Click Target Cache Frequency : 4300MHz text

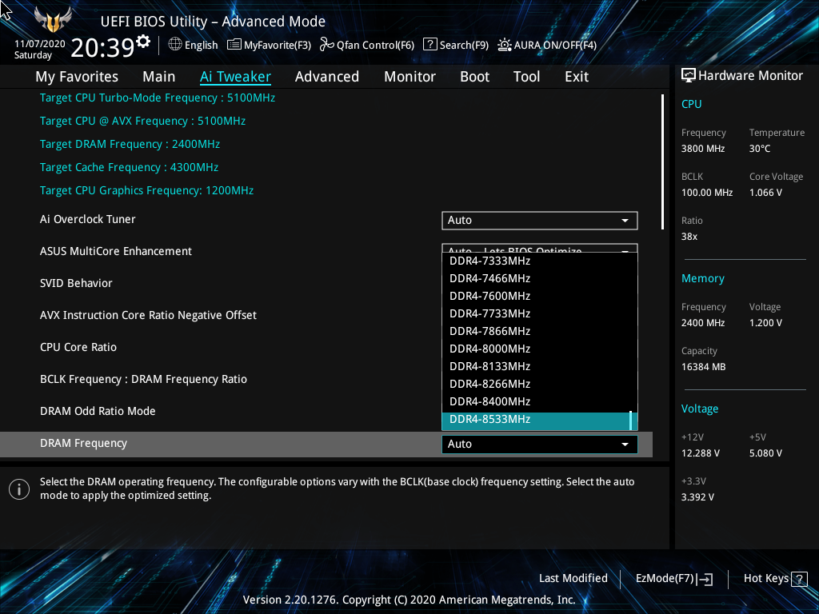click(129, 168)
